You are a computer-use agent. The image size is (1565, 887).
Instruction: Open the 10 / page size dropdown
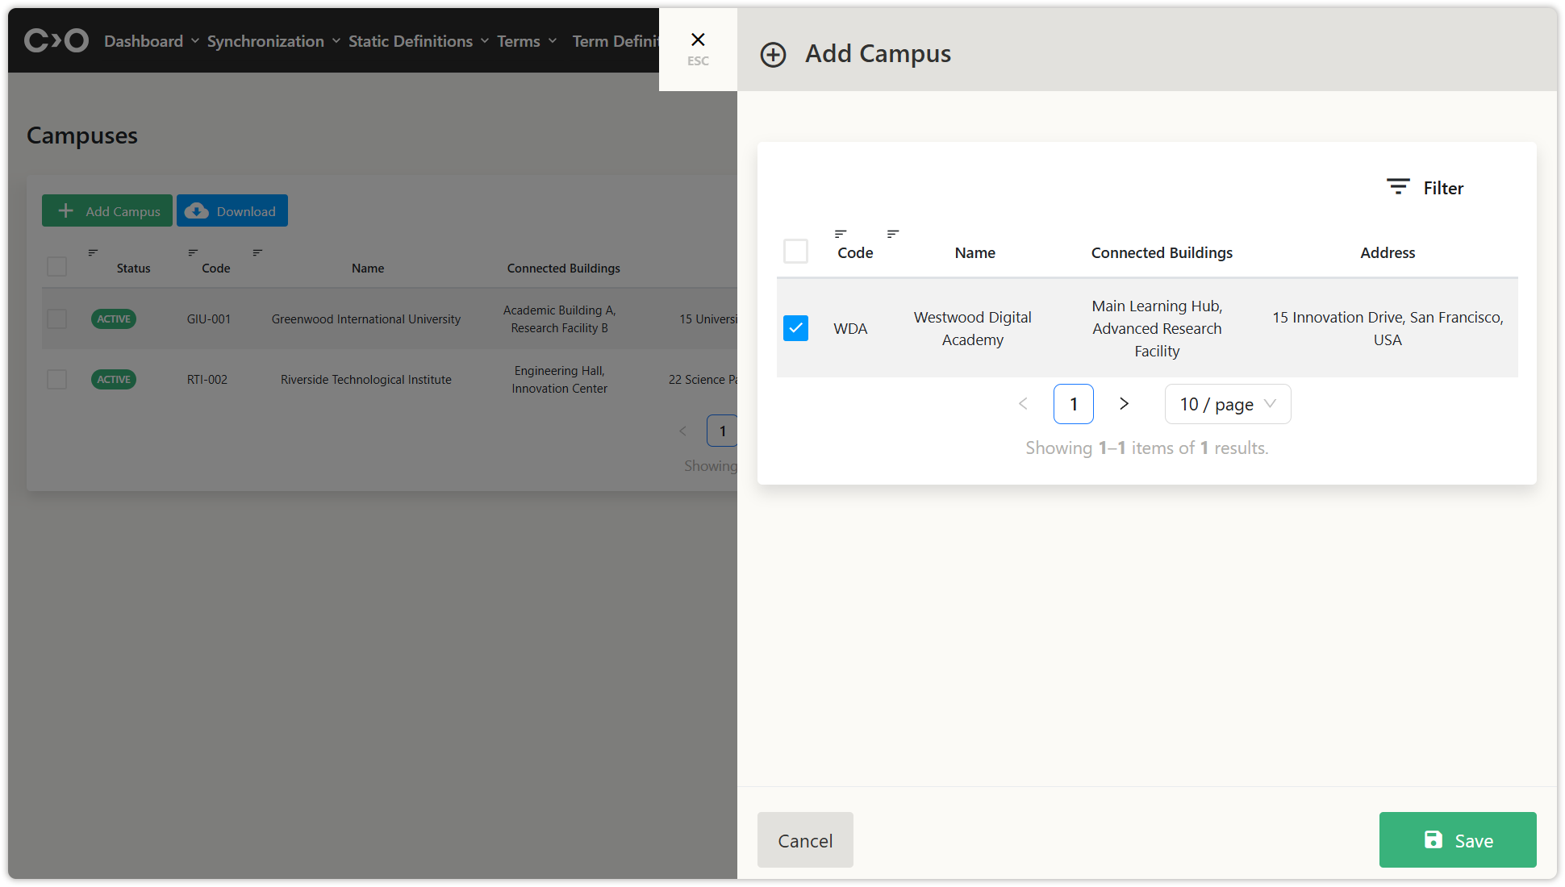[1227, 404]
